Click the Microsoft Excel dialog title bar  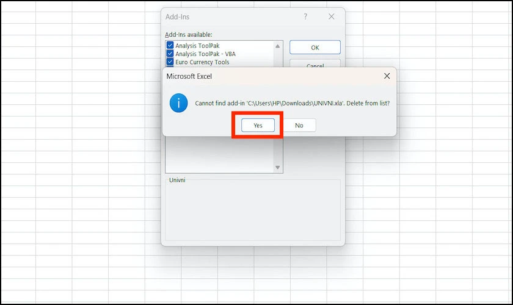pyautogui.click(x=272, y=76)
